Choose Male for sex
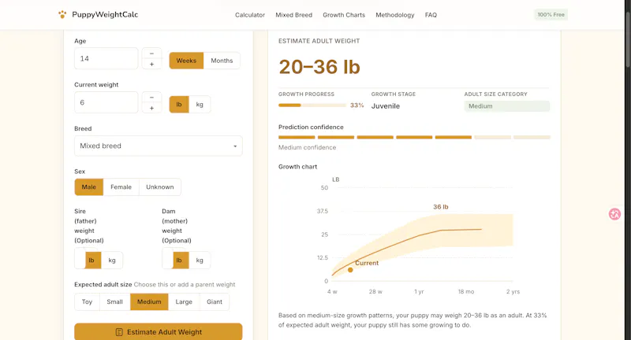This screenshot has height=340, width=631. [89, 187]
